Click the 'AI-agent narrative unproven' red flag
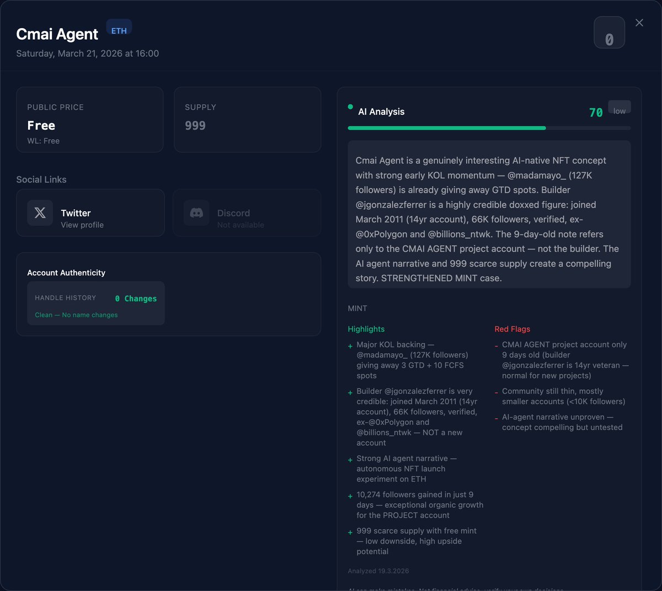Screen dimensions: 662x591 [563, 422]
